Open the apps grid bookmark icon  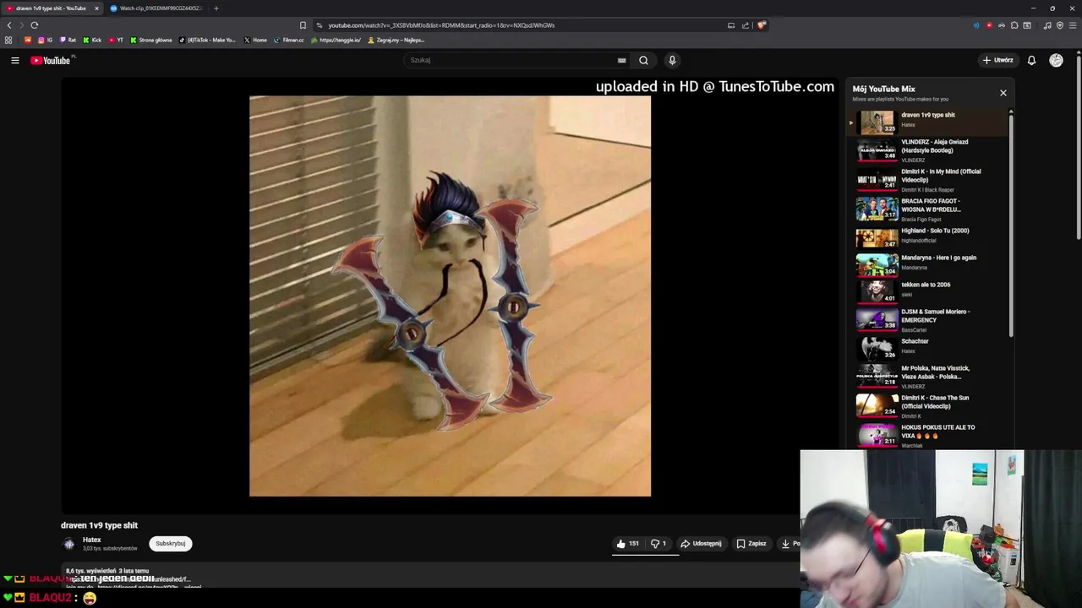8,40
